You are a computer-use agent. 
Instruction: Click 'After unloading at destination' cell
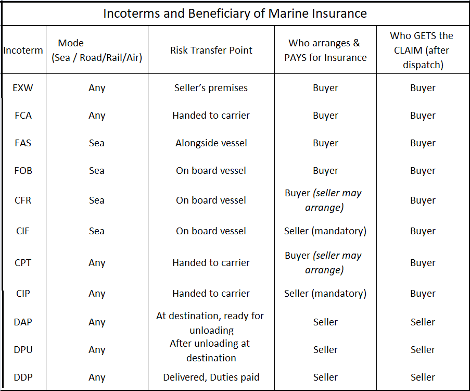(211, 350)
